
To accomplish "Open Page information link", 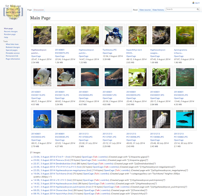I will pyautogui.click(x=13, y=59).
